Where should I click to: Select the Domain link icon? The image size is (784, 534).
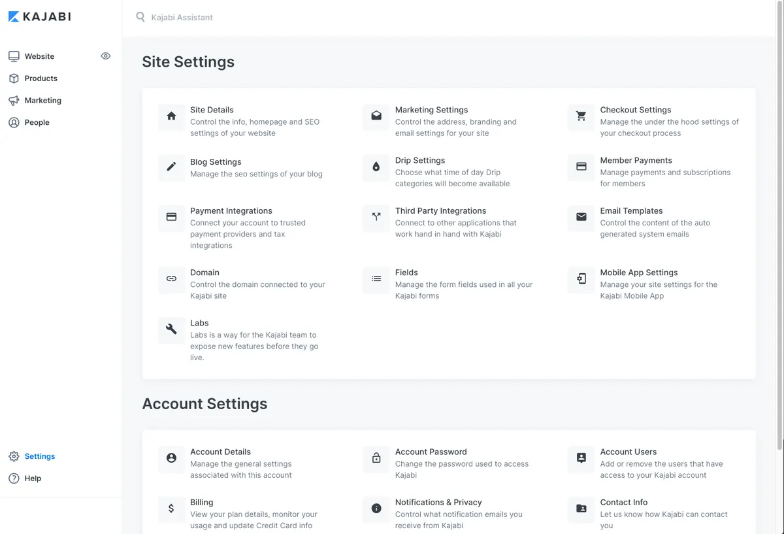171,280
